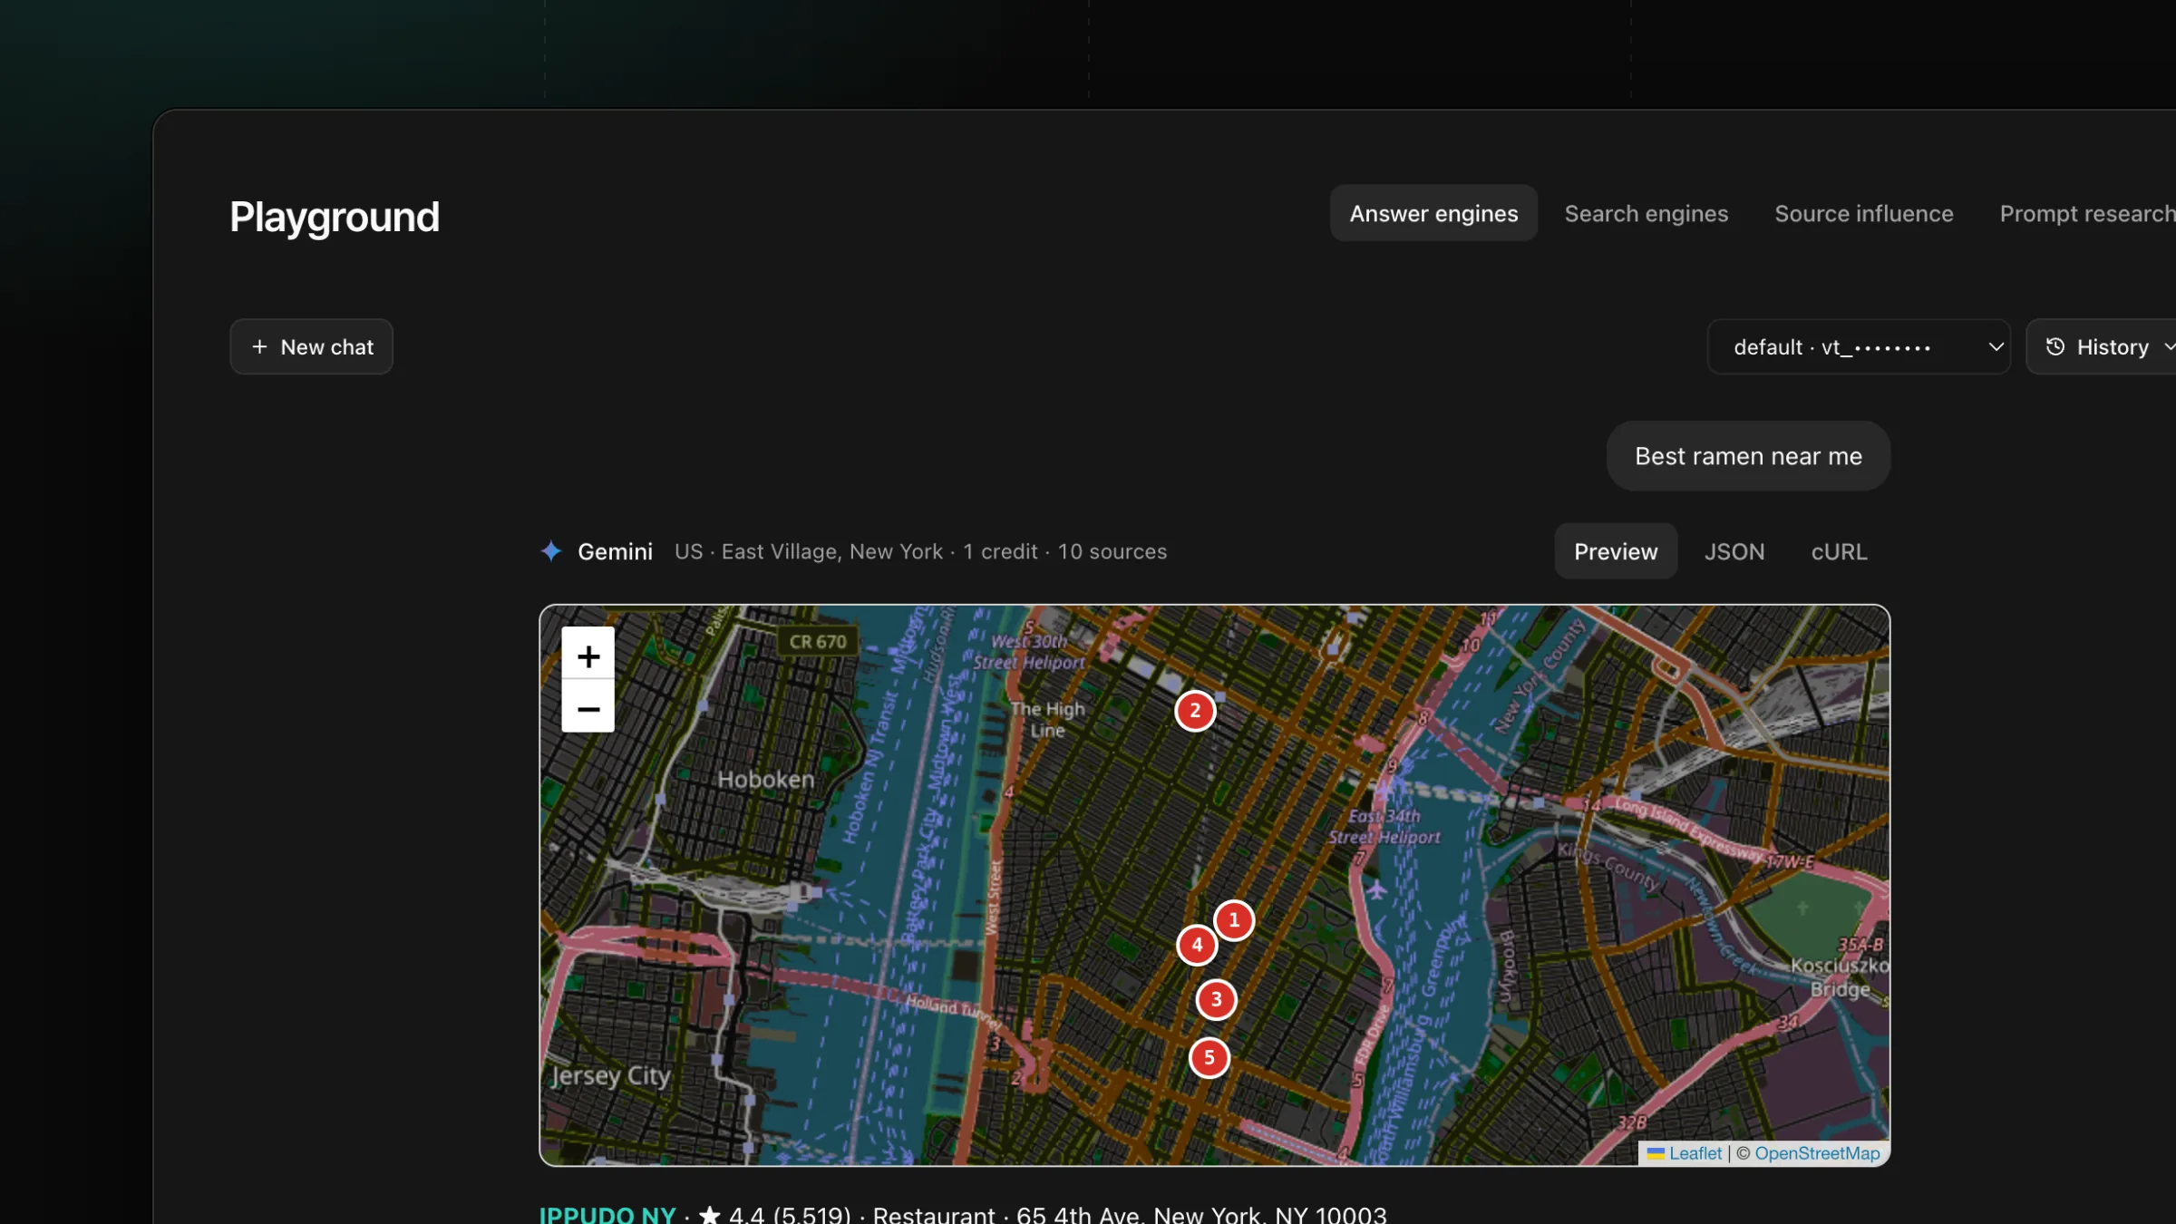Open the Leaflet attribution link
The height and width of the screenshot is (1224, 2176).
pyautogui.click(x=1685, y=1153)
